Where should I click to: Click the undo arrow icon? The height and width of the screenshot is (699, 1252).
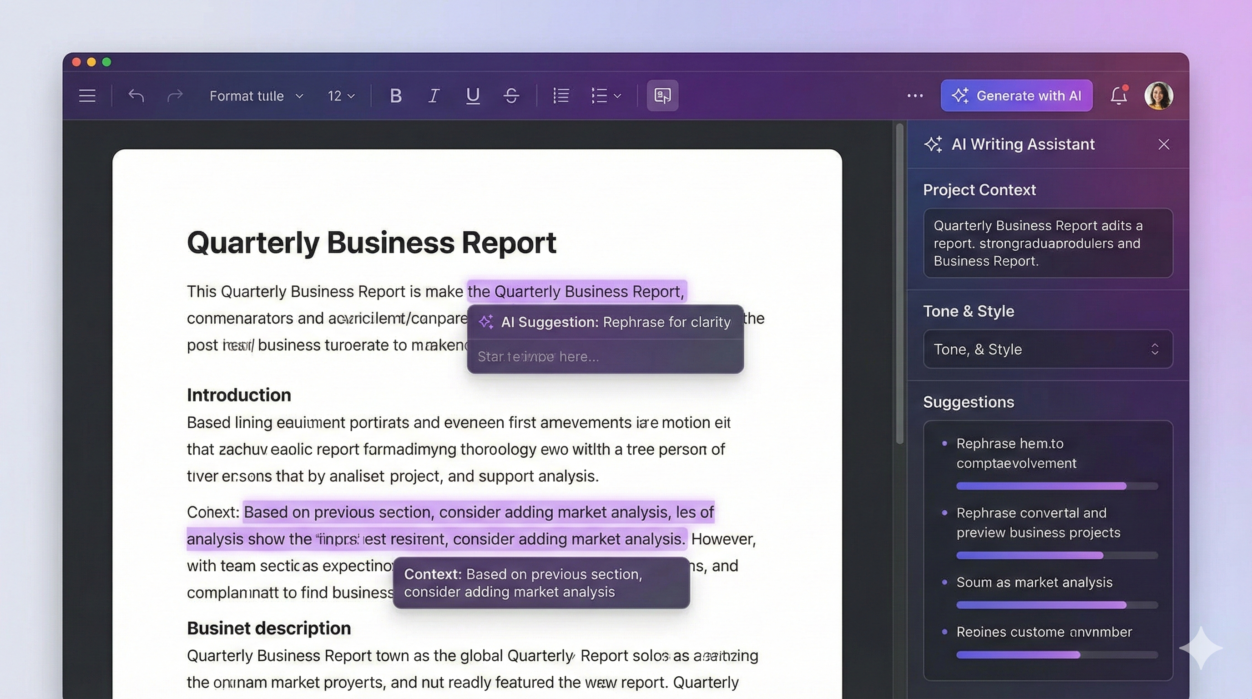click(x=136, y=96)
